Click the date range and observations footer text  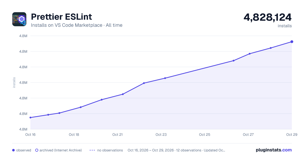176,150
